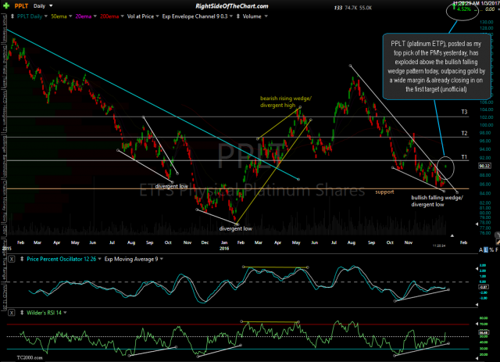Click the RSI pane bottom scale arrow
500x362 pixels.
pos(477,358)
